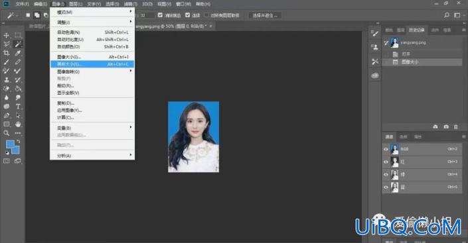Click the portrait photo on canvas
The width and height of the screenshot is (468, 243).
click(193, 136)
